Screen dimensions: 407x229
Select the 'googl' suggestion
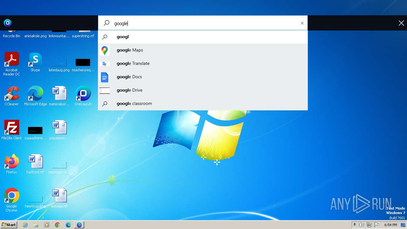[203, 37]
